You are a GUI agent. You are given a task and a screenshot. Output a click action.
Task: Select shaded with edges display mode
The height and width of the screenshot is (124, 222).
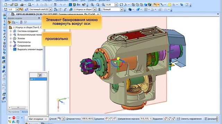(150, 4)
